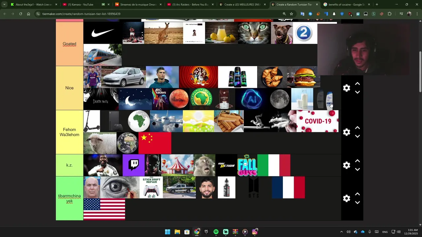Move tibarrmchina yek tier row up

(x=357, y=194)
